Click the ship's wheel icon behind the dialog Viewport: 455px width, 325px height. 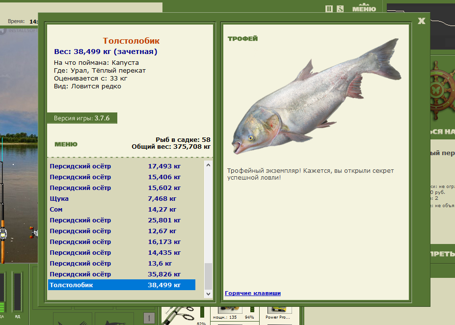coord(442,90)
